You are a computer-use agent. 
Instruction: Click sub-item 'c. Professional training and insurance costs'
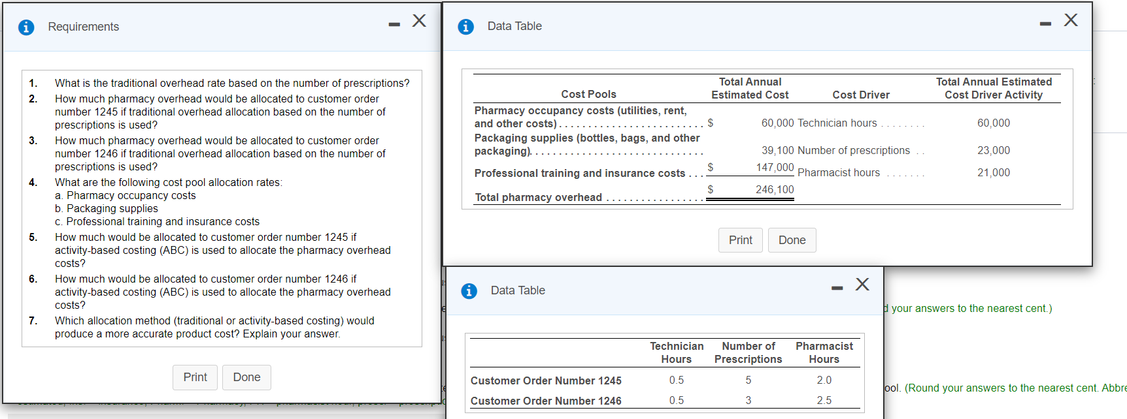pyautogui.click(x=157, y=221)
